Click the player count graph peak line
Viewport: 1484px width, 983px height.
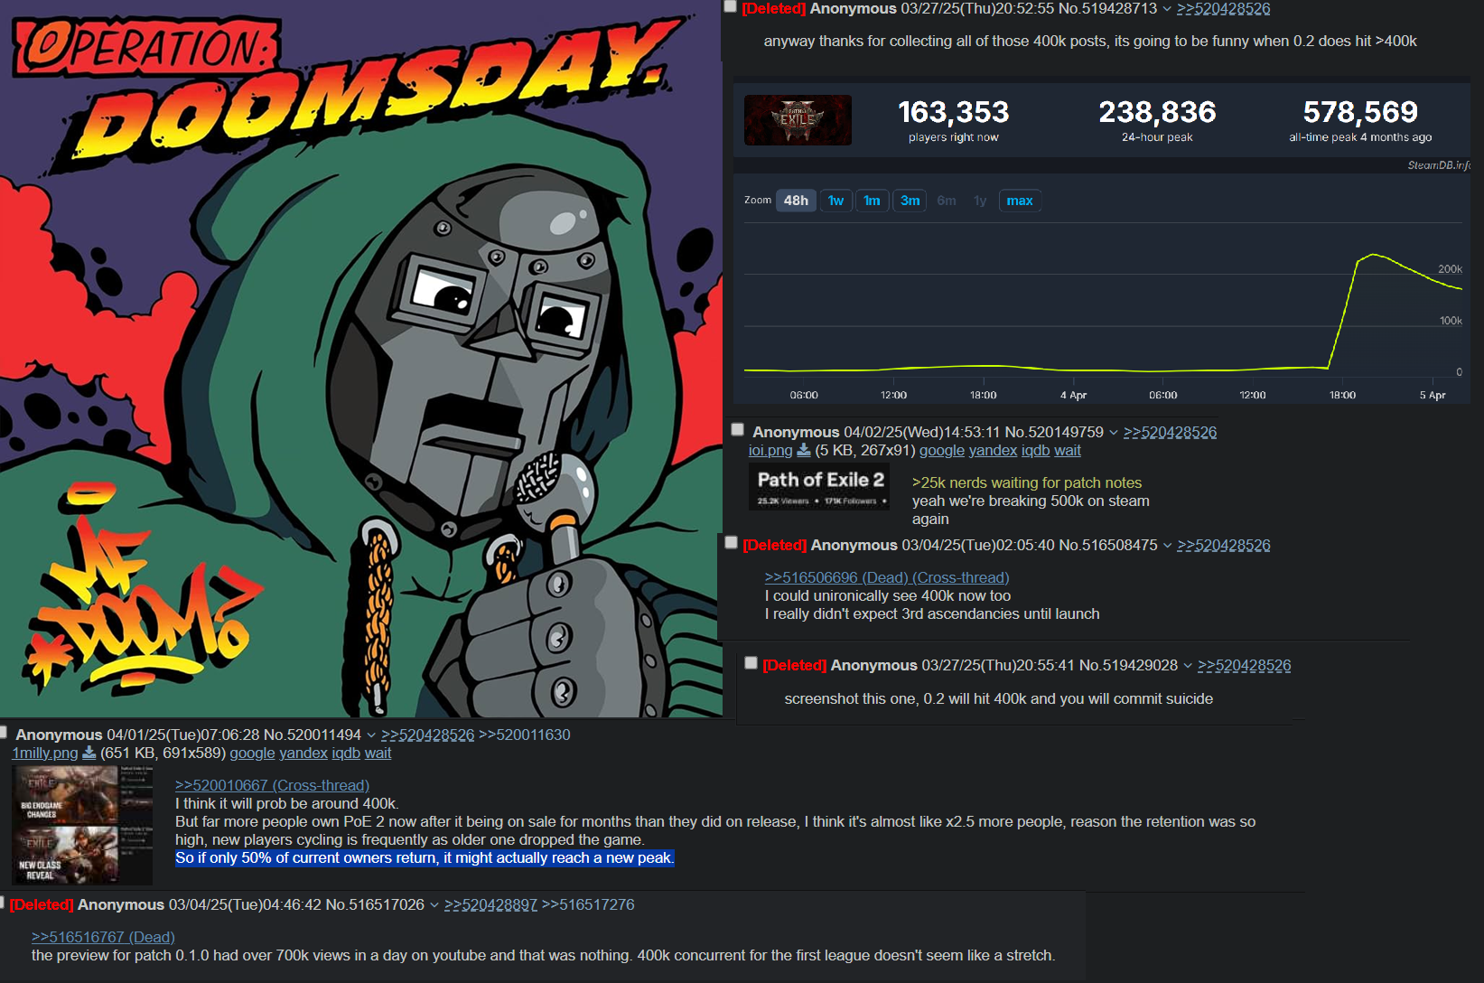[1373, 256]
